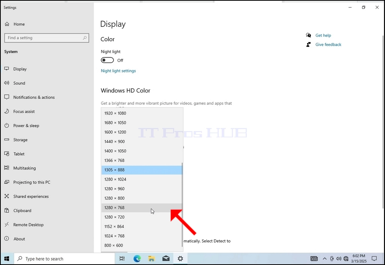
Task: Open the Mail app from taskbar
Action: pyautogui.click(x=166, y=259)
